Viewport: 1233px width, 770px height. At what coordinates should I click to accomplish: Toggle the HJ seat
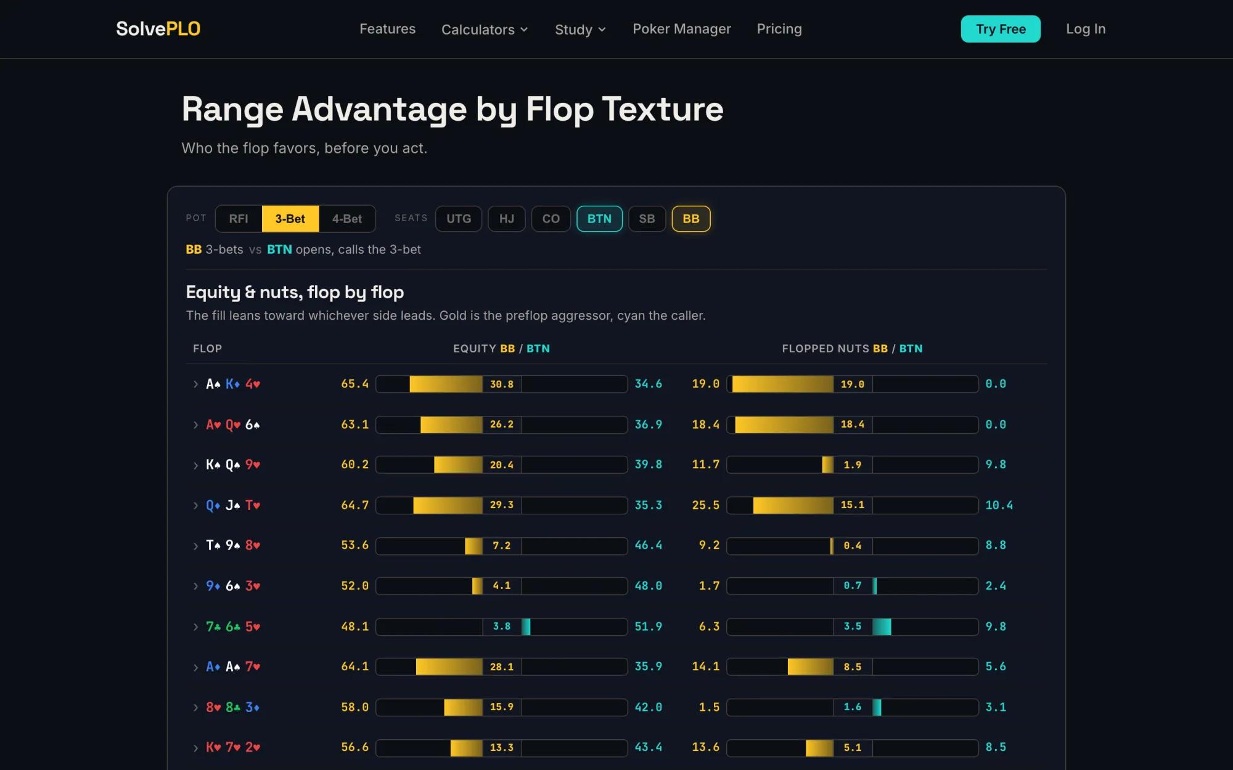(x=507, y=219)
